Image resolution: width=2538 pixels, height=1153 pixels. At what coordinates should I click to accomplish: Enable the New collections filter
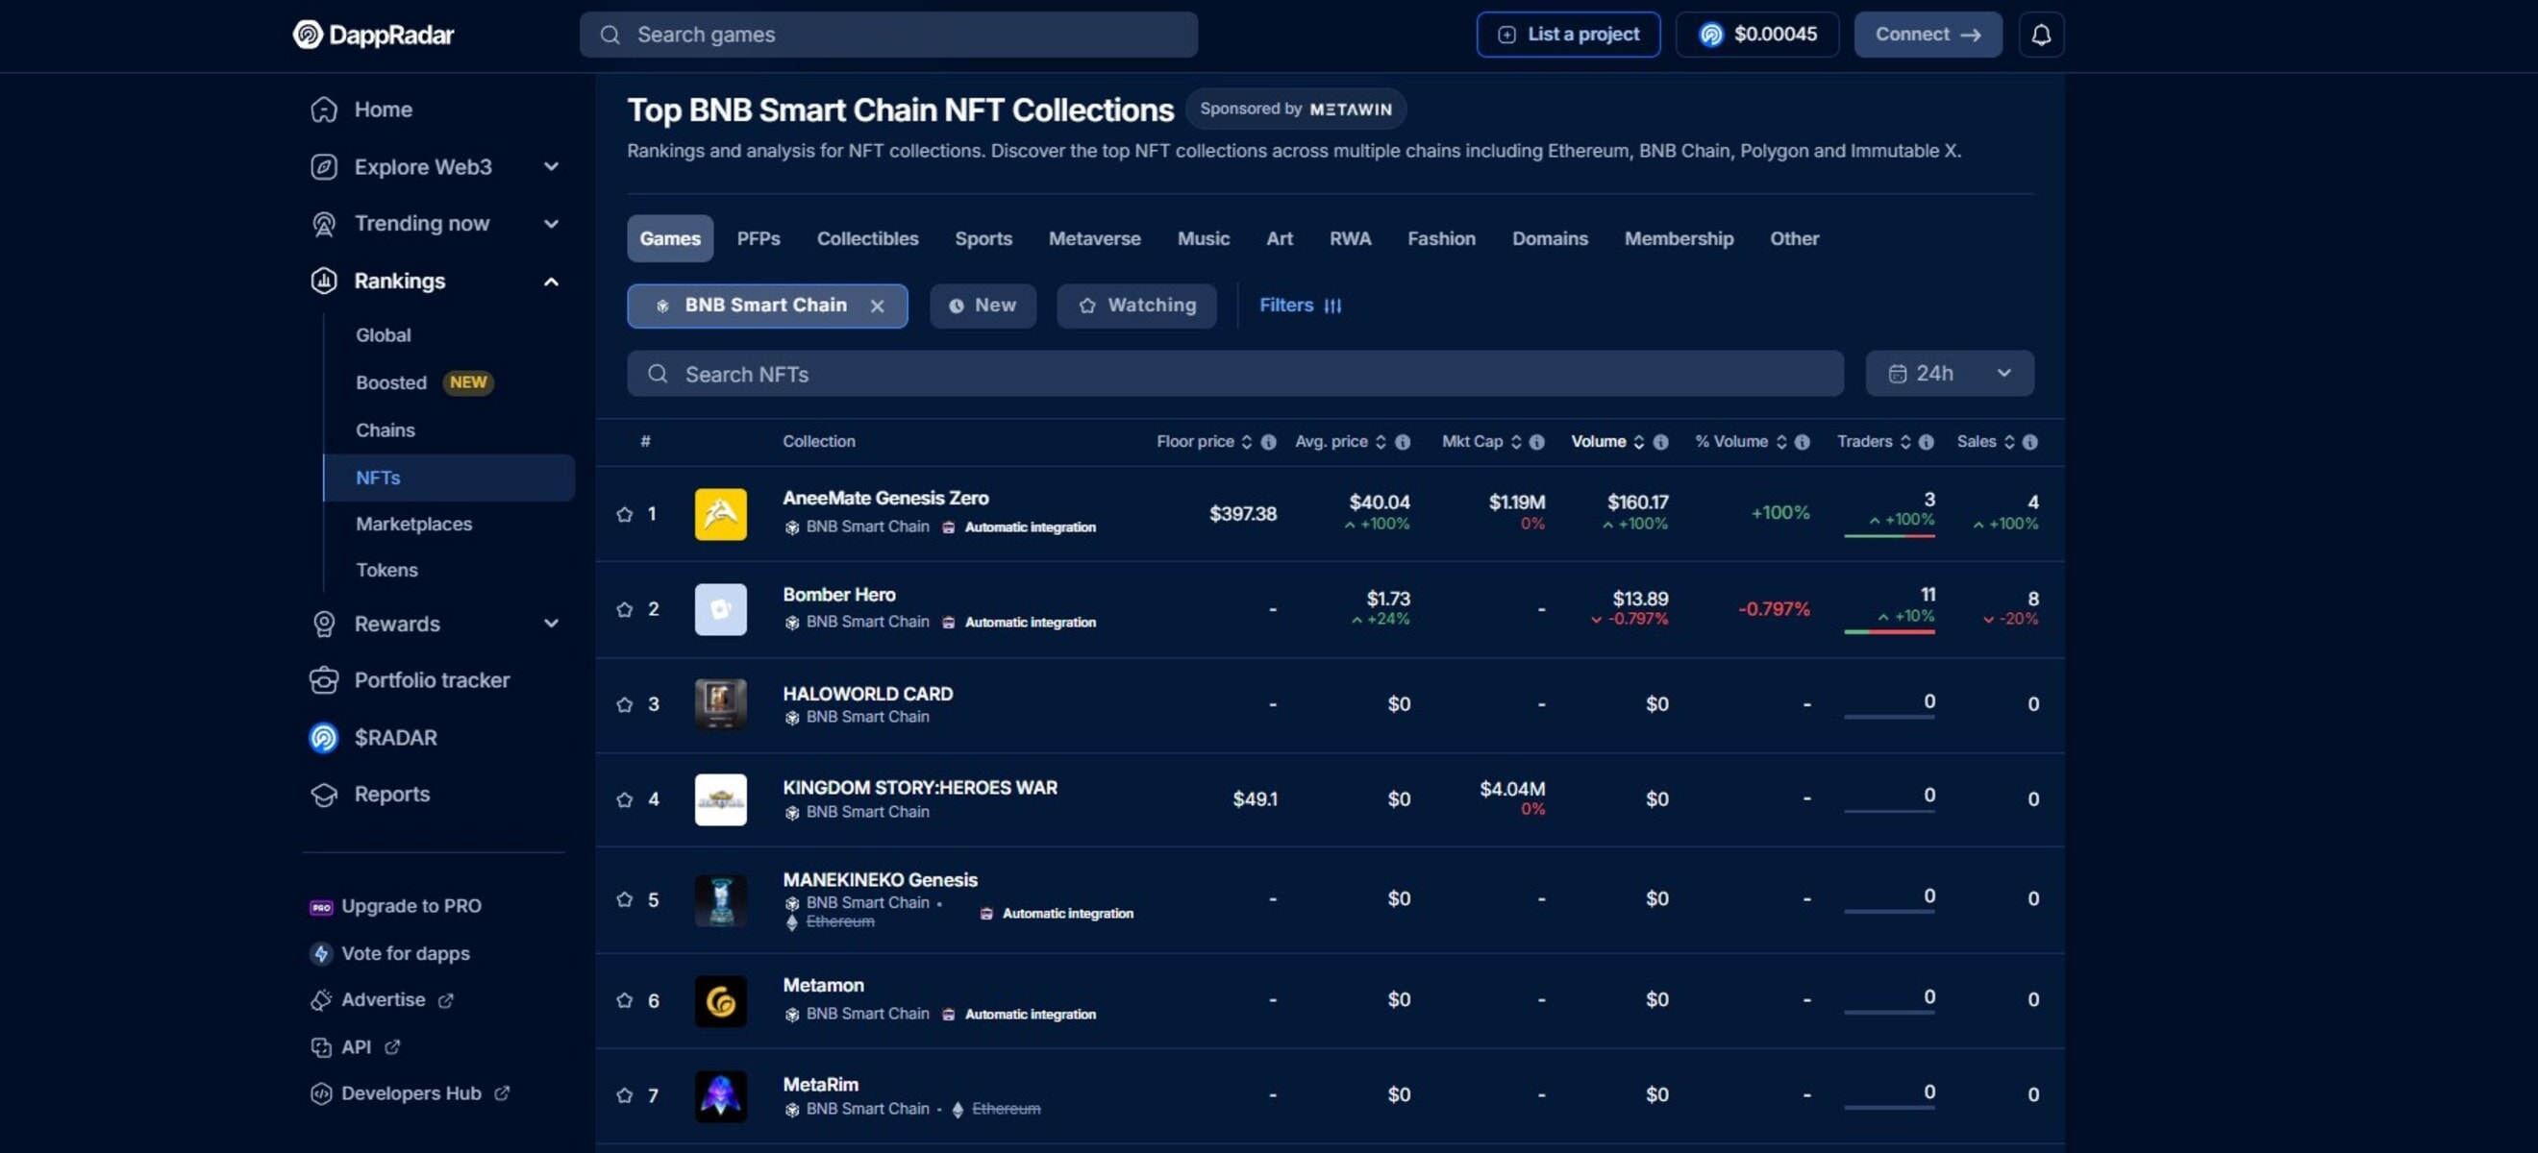983,306
